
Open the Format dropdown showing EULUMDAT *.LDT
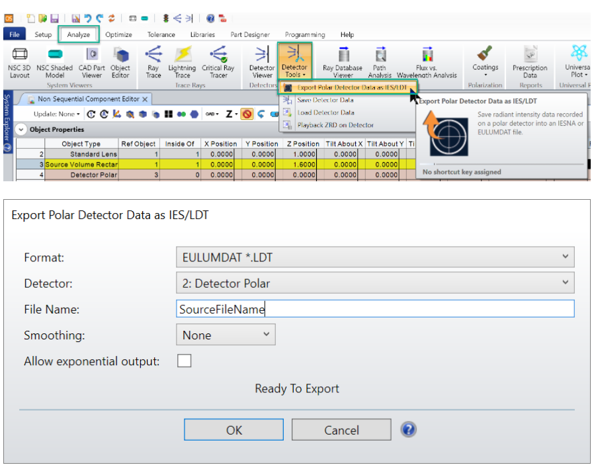375,257
